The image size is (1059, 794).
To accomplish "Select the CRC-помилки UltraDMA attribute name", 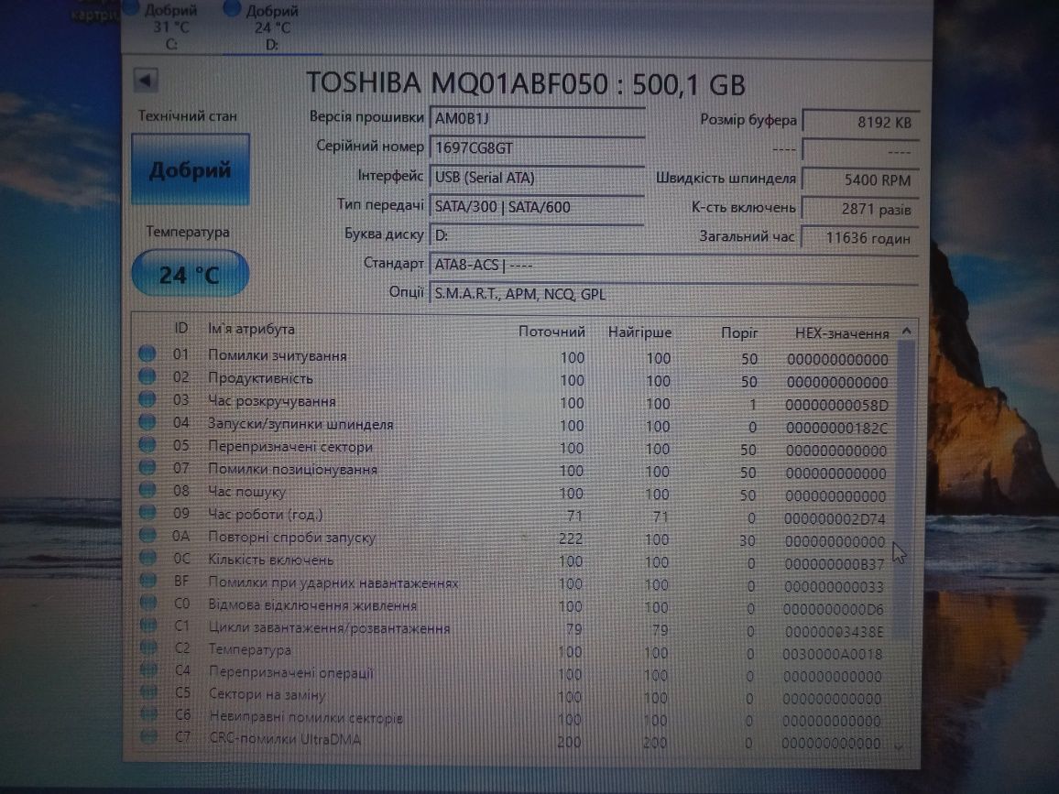I will [284, 739].
